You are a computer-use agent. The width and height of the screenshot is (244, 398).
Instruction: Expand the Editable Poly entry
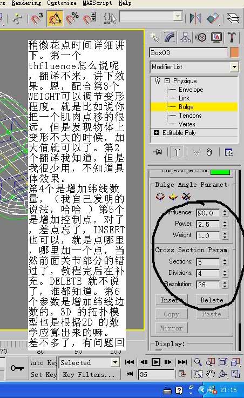click(156, 133)
